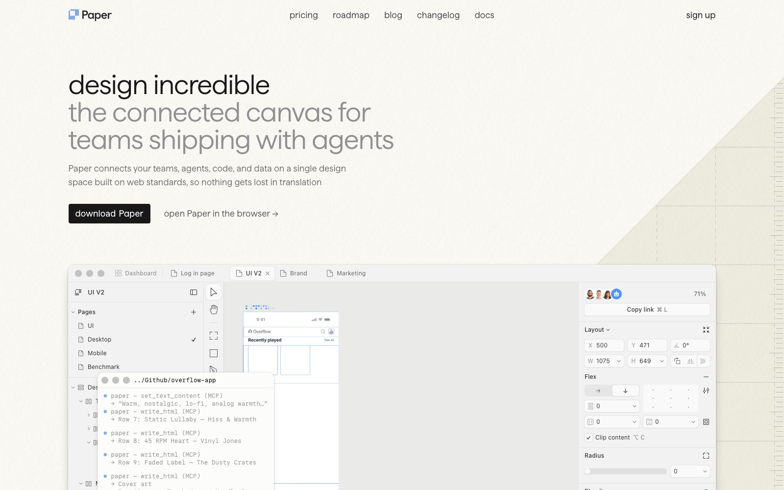Viewport: 784px width, 490px height.
Task: Click the collapse arrows icon beside Layout
Action: click(x=706, y=330)
